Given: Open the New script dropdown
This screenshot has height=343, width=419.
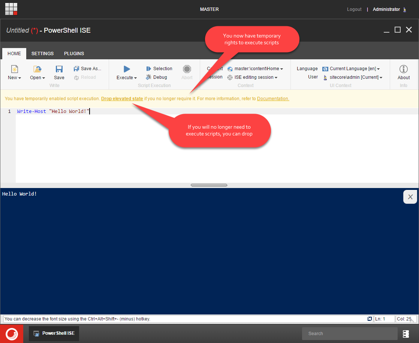Looking at the screenshot, I should pyautogui.click(x=14, y=78).
